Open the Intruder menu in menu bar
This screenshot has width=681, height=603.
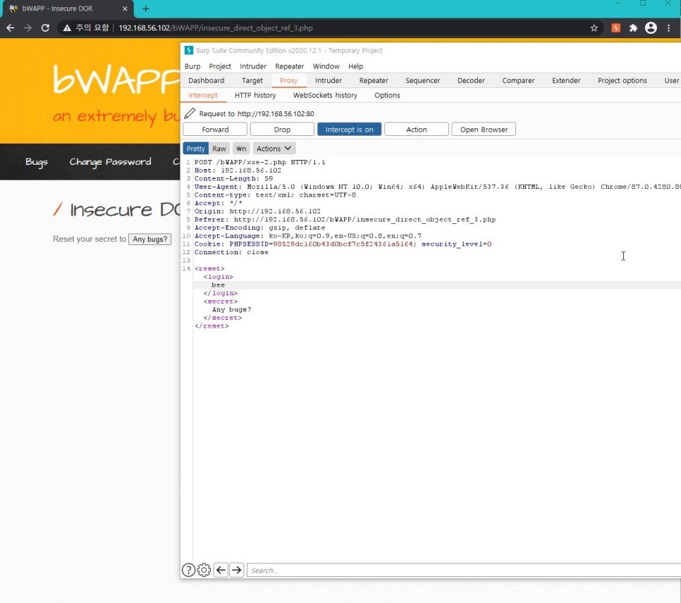tap(253, 66)
